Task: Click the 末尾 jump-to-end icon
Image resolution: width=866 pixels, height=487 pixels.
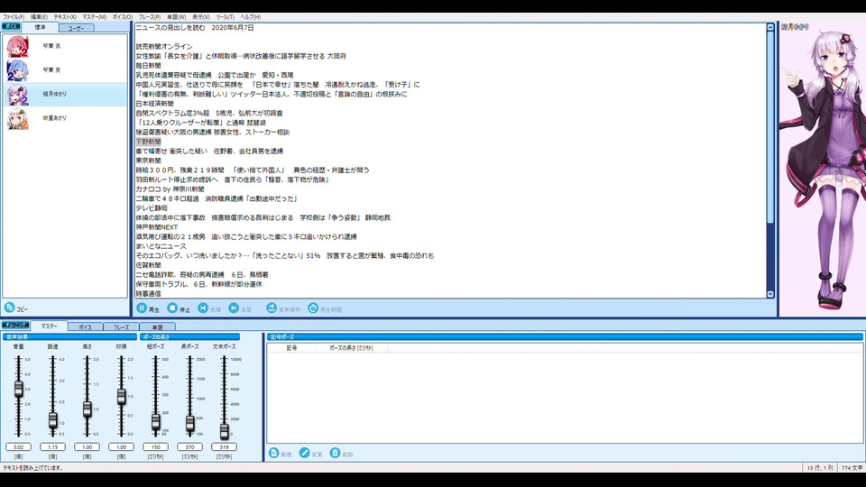Action: click(x=234, y=308)
